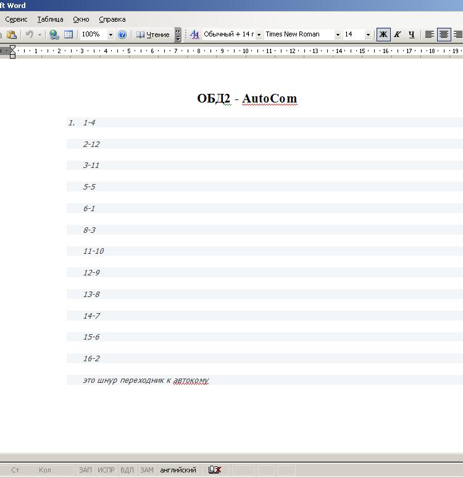Open the Сервис menu

pyautogui.click(x=17, y=19)
